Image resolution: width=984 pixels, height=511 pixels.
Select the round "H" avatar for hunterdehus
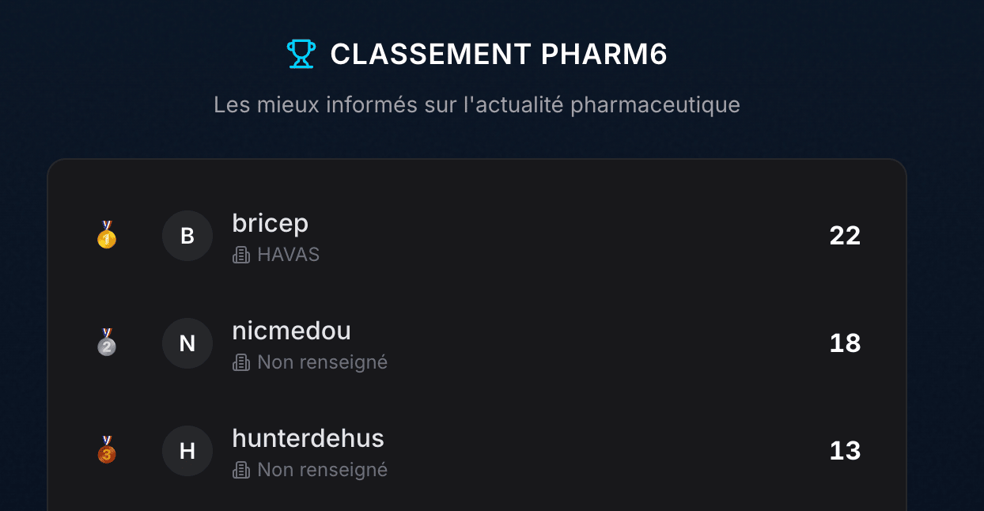[x=187, y=451]
